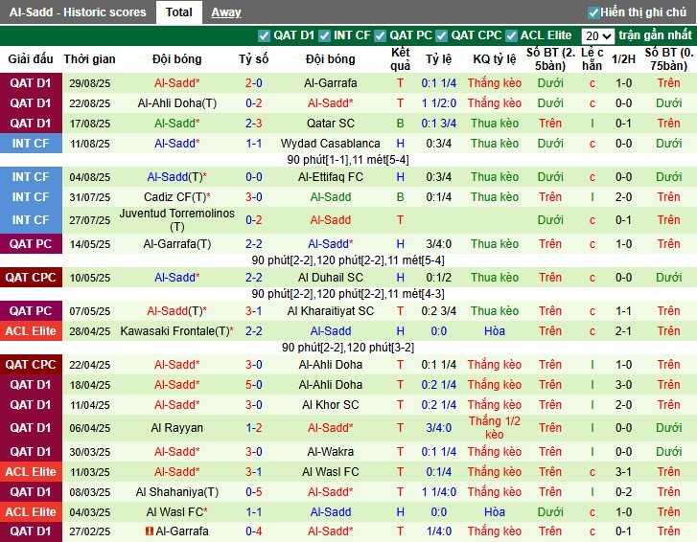
Task: Switch to the Total tab
Action: pos(178,12)
